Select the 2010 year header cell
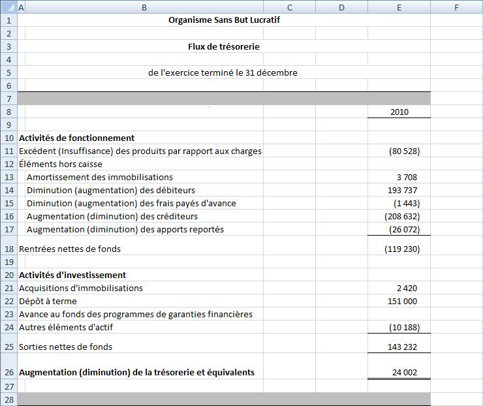 (399, 112)
